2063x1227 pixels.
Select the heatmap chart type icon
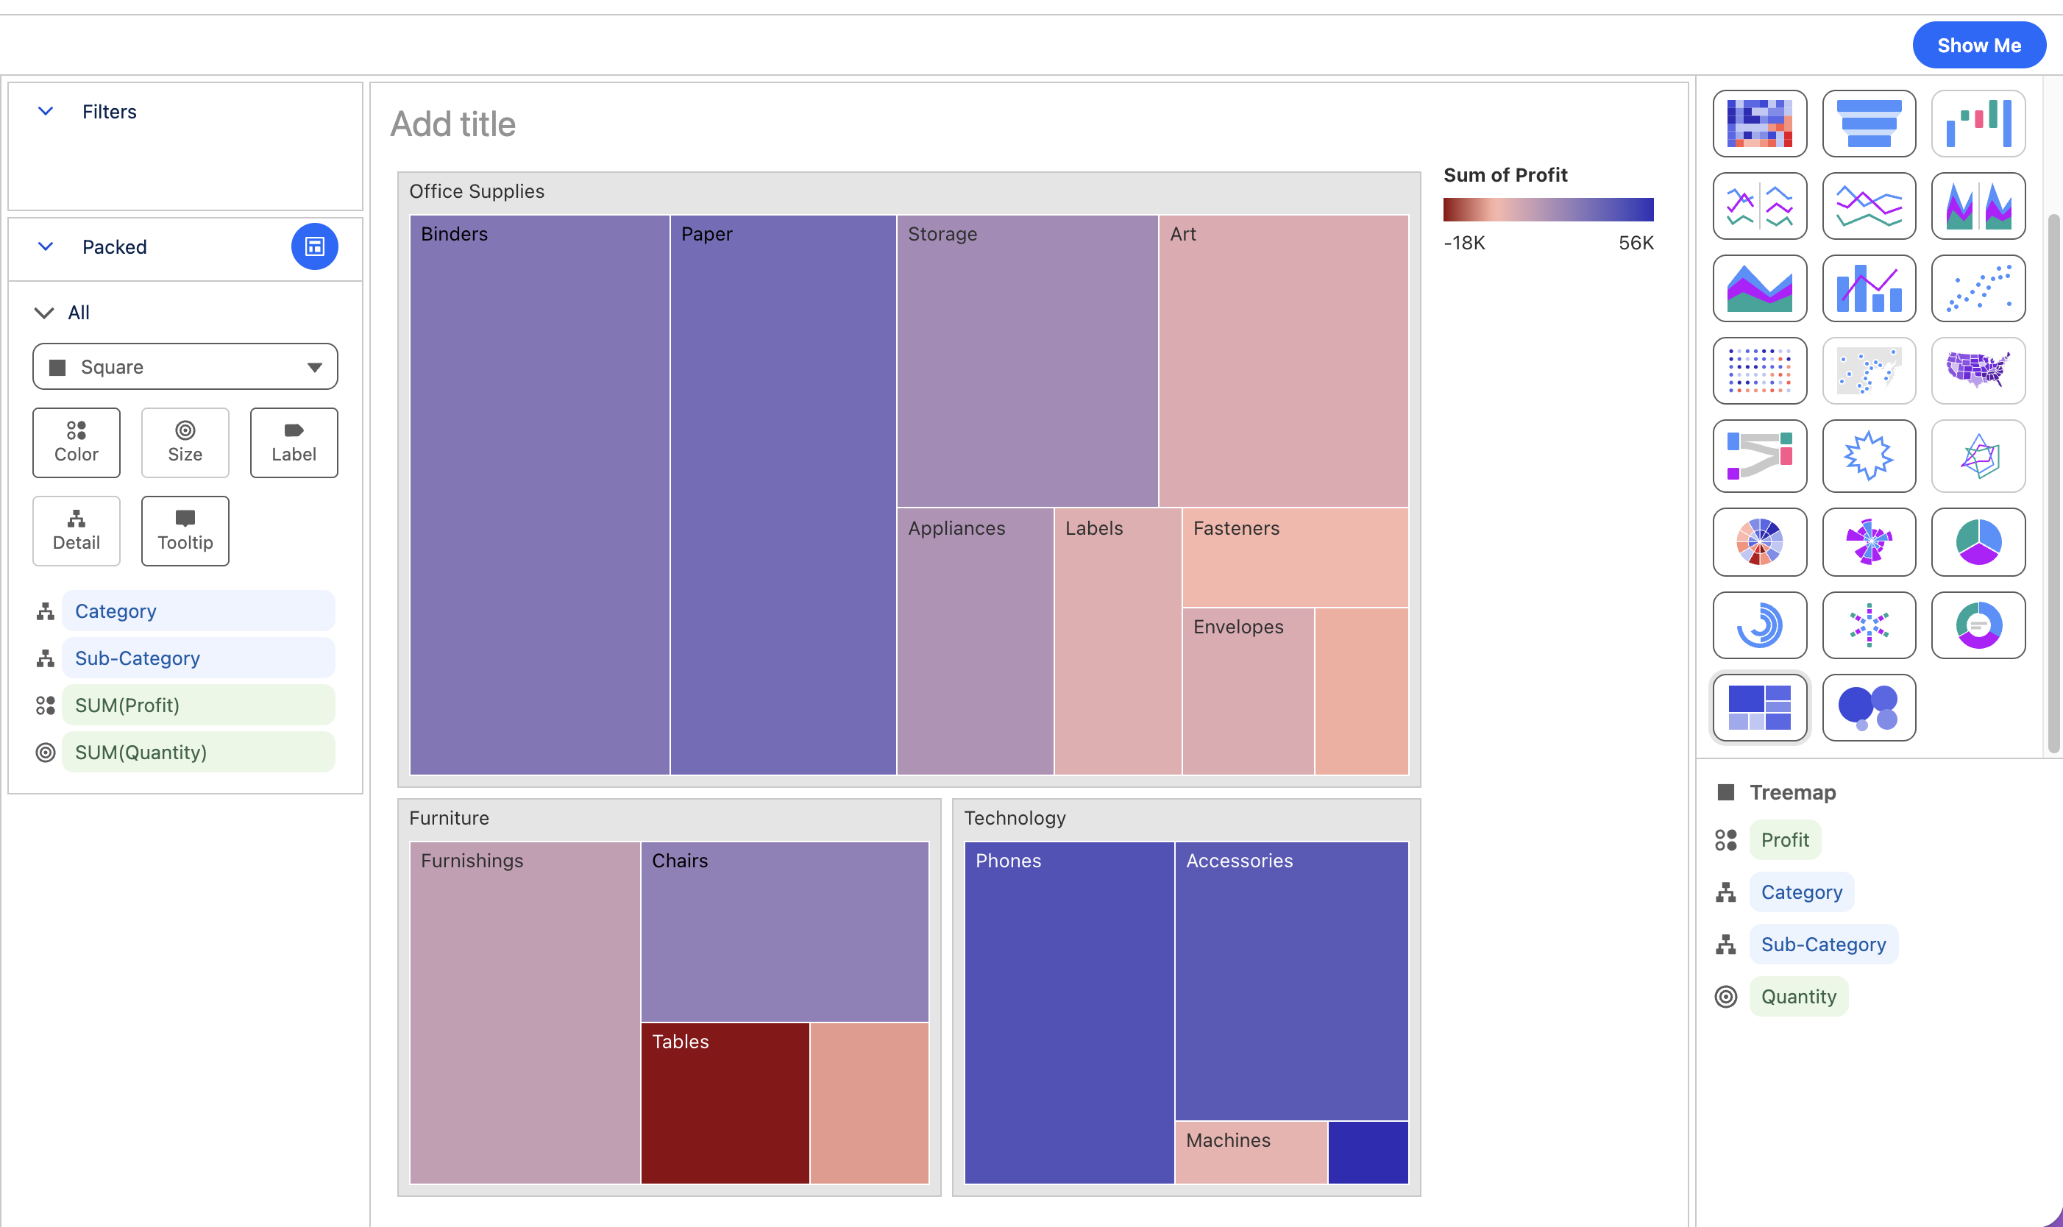(1760, 124)
